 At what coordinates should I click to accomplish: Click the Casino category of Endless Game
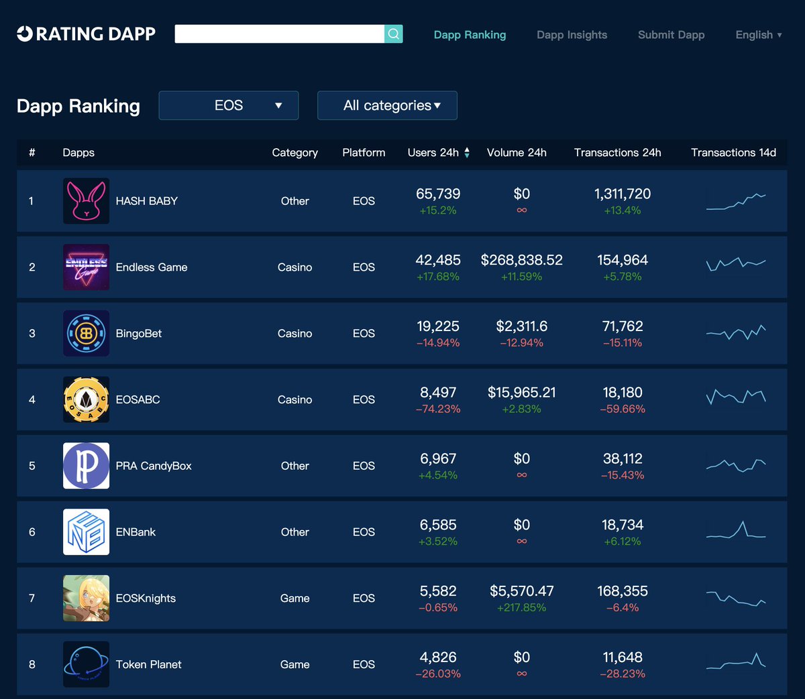(x=294, y=267)
